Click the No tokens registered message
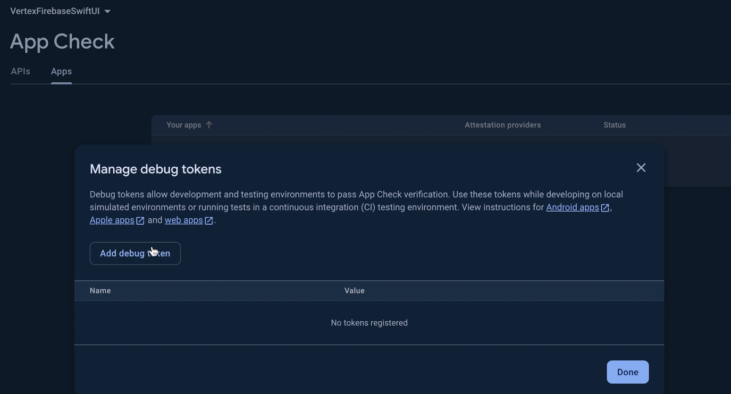The image size is (731, 394). (369, 323)
